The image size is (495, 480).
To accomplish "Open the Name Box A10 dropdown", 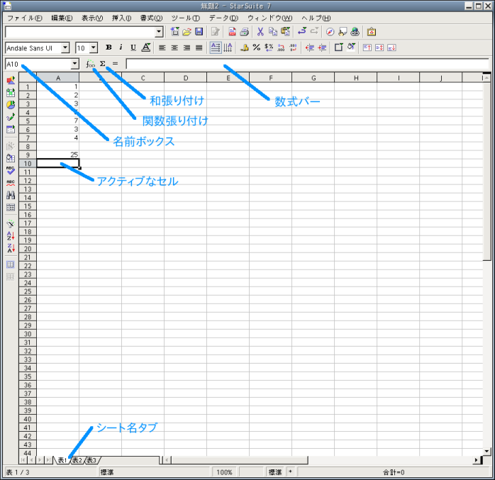I will [74, 64].
